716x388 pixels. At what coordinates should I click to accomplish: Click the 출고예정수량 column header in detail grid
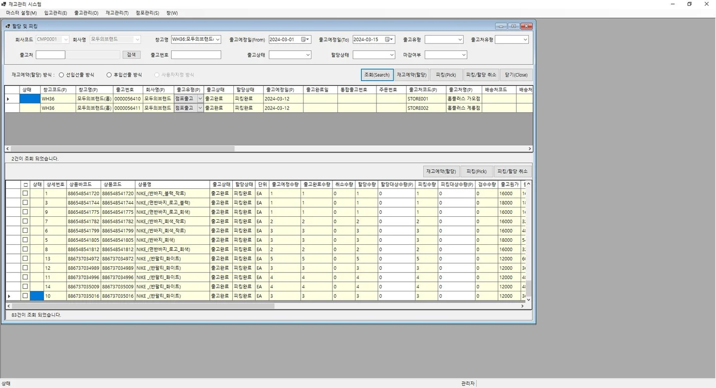coord(285,185)
